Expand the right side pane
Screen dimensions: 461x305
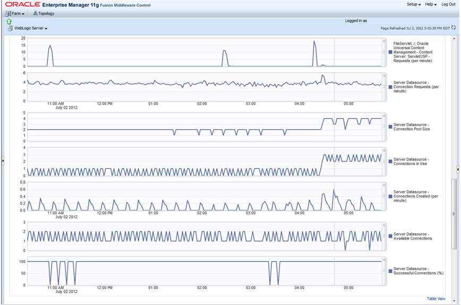(x=458, y=169)
